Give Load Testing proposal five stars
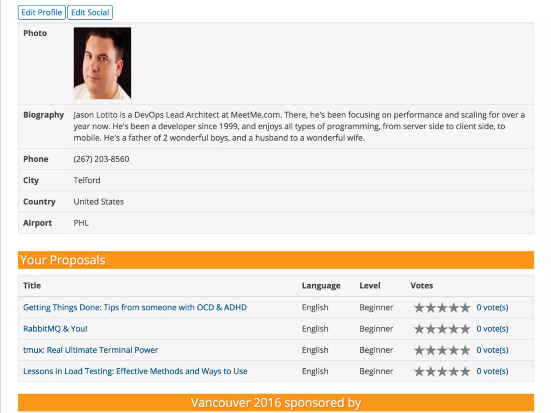This screenshot has width=551, height=413. pyautogui.click(x=465, y=372)
